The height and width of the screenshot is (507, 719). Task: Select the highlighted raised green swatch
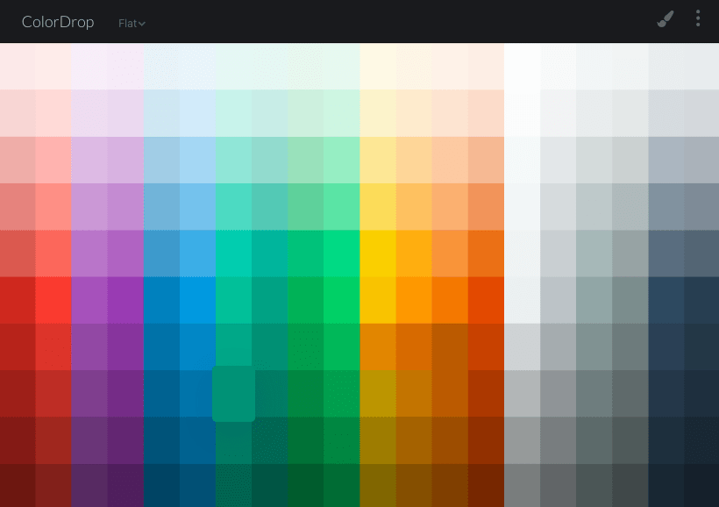(233, 394)
